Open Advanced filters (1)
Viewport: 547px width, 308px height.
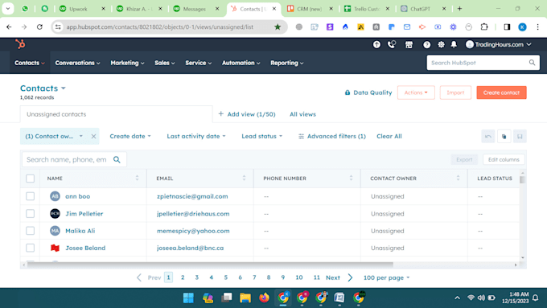332,137
